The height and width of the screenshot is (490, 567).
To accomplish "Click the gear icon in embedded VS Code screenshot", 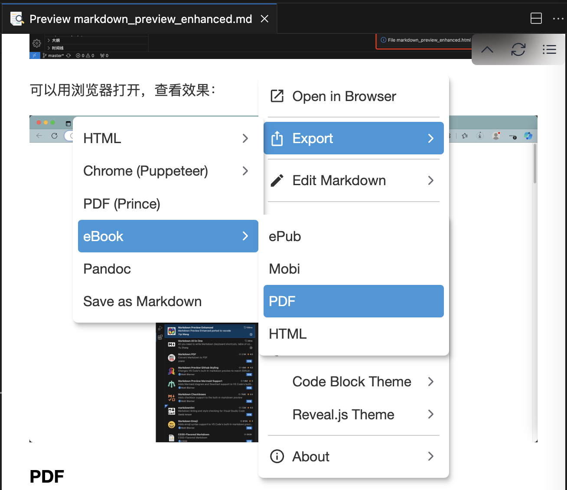I will [x=37, y=43].
